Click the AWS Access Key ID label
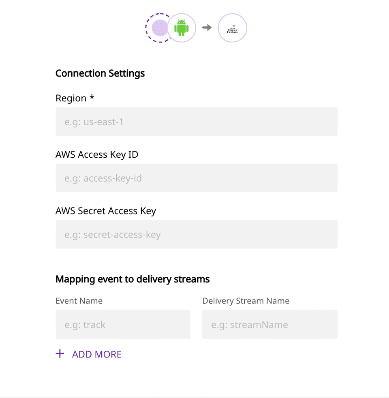389x398 pixels. click(x=97, y=154)
